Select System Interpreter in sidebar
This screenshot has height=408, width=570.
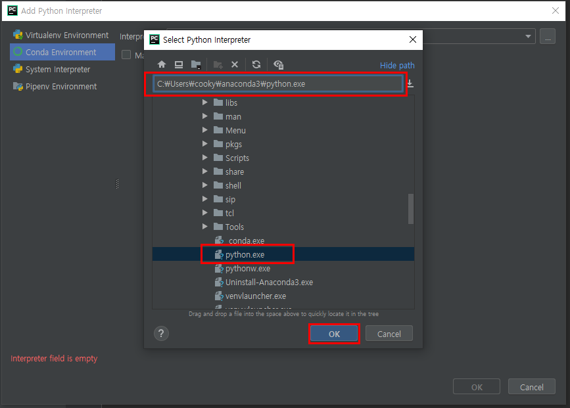(62, 69)
